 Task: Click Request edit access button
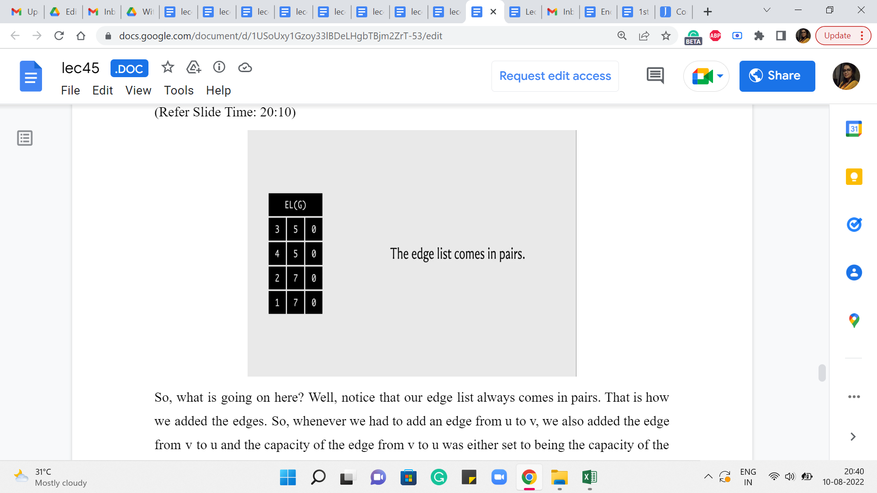pos(555,76)
